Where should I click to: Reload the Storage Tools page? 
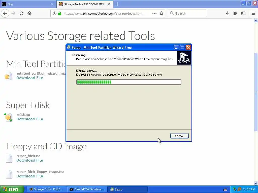[x=21, y=13]
